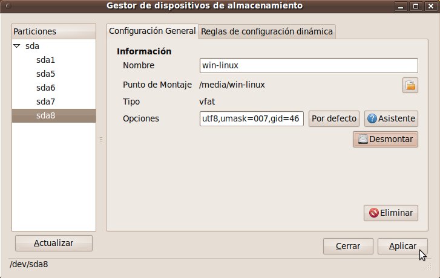This screenshot has width=440, height=278.
Task: Reset options with Por defecto button
Action: point(334,118)
